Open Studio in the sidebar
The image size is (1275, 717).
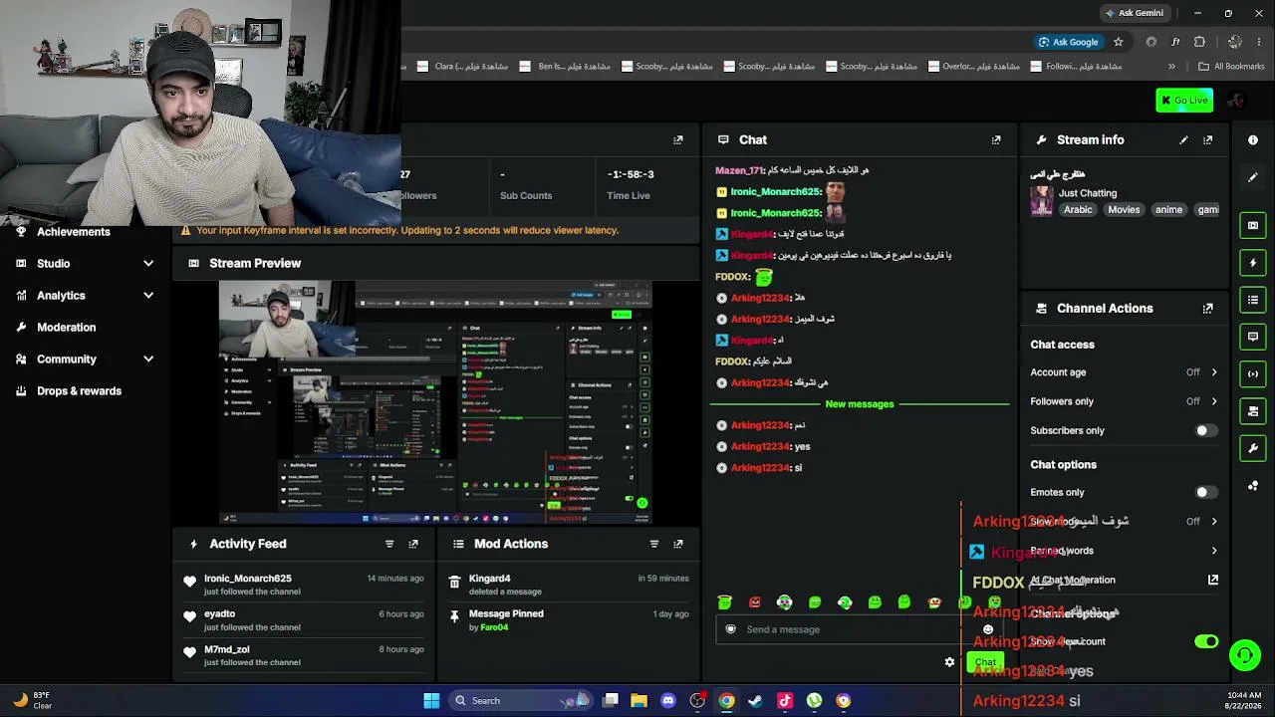[x=54, y=264]
